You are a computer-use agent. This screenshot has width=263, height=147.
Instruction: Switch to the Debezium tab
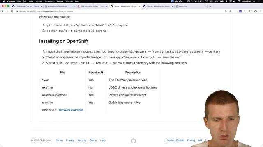[190, 7]
